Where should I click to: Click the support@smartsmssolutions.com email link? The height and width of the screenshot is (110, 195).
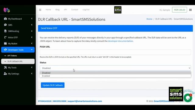pyautogui.click(x=85, y=101)
